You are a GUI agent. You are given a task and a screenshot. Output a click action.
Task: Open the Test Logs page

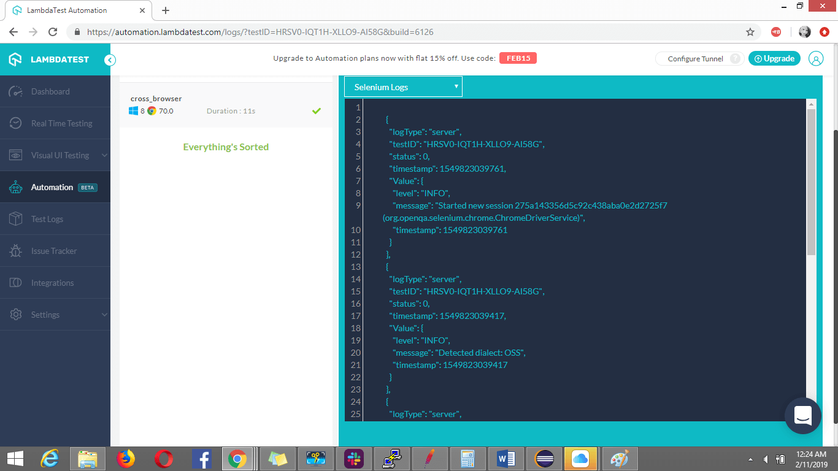(x=47, y=219)
